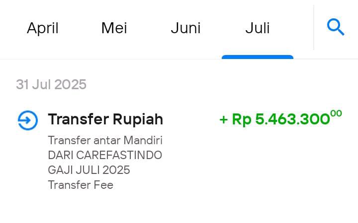Click the green Rp 5.463.300 amount
The width and height of the screenshot is (358, 223).
(x=280, y=118)
